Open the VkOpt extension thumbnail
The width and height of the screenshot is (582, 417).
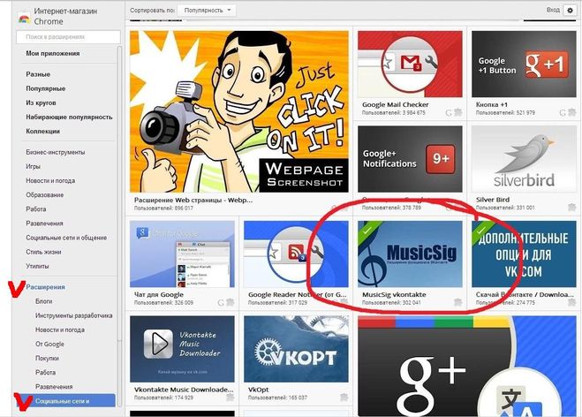tap(296, 349)
